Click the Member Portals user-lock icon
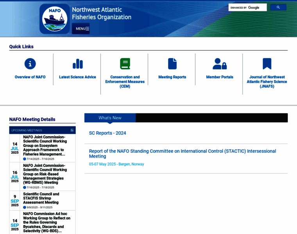 (220, 64)
